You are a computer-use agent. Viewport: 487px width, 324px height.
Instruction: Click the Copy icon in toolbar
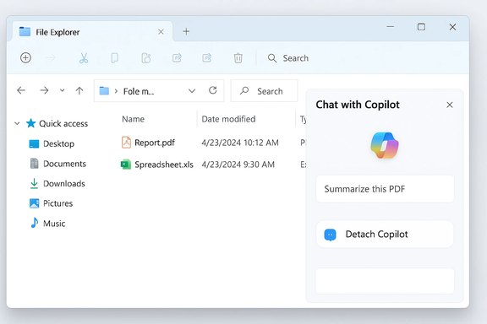point(115,58)
